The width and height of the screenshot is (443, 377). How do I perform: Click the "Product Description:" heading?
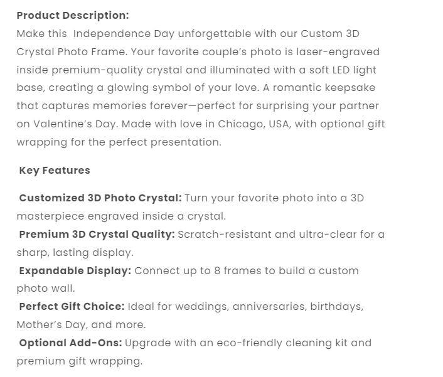73,15
